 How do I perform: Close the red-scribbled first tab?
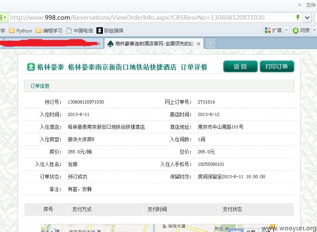pos(99,44)
